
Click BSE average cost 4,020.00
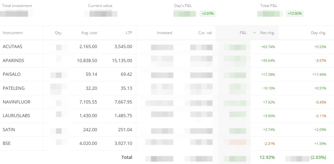(88, 143)
